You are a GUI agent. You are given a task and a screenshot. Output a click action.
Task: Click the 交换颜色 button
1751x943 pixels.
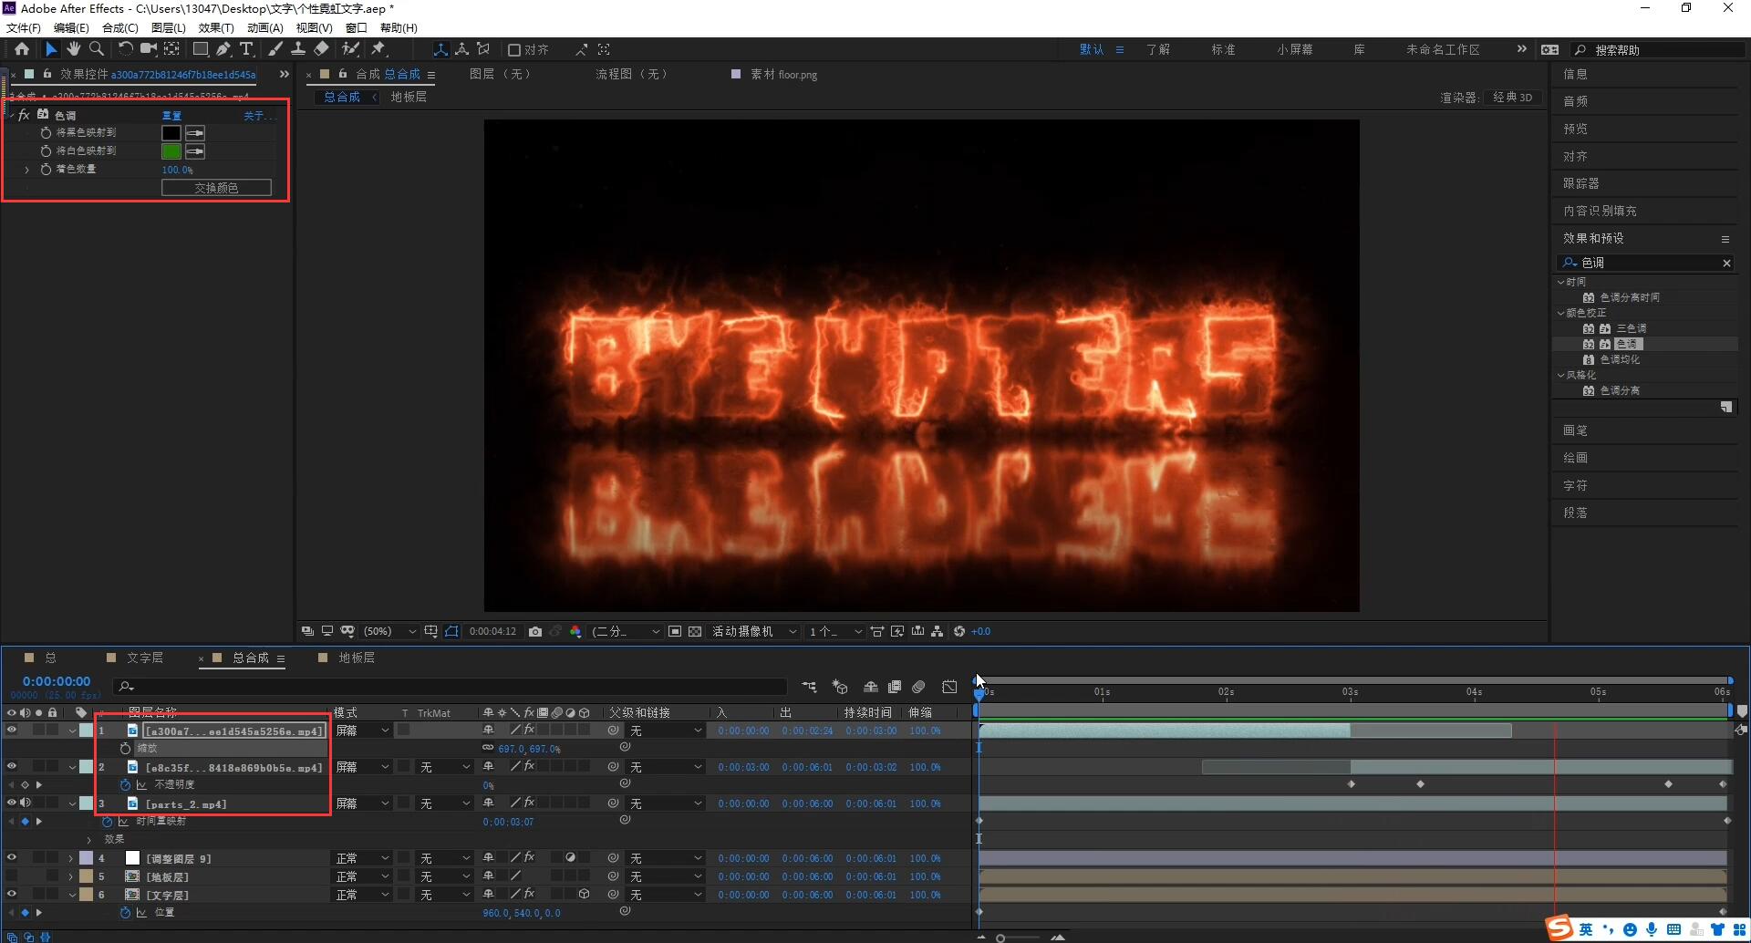[x=216, y=188]
